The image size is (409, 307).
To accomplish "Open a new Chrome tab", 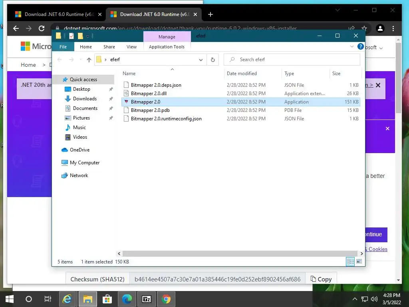I will pos(210,14).
